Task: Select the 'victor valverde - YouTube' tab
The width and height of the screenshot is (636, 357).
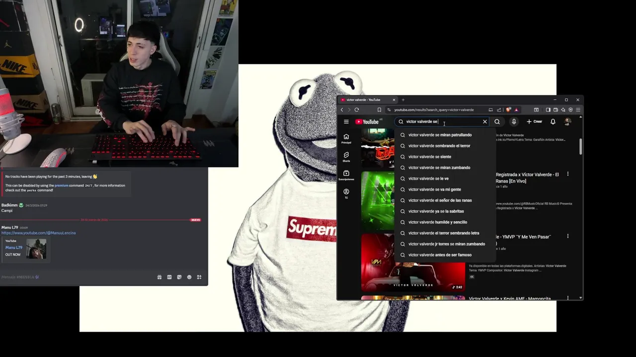Action: click(x=368, y=100)
